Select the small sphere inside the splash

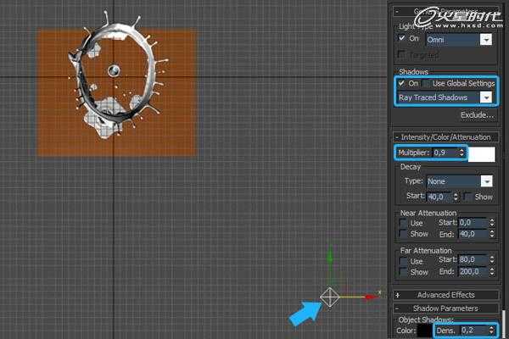114,70
